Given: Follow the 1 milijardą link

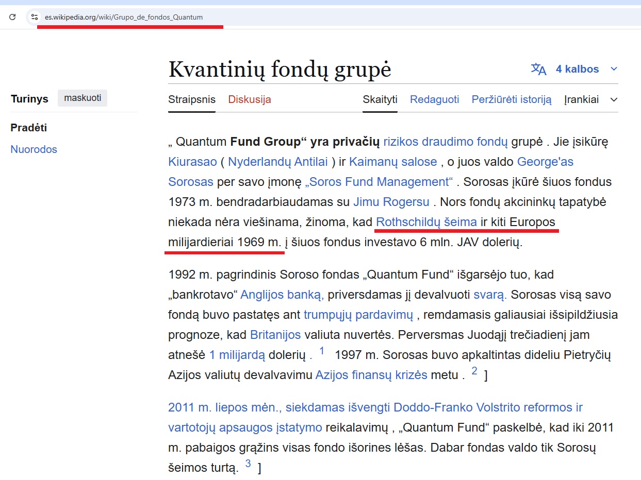Looking at the screenshot, I should pyautogui.click(x=237, y=355).
